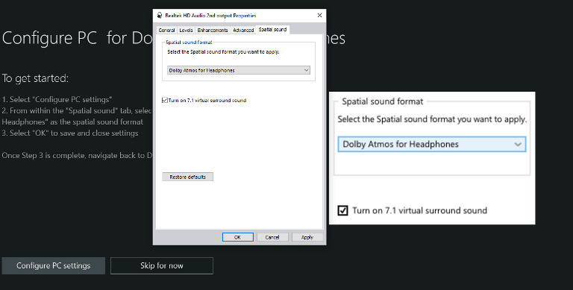Image resolution: width=573 pixels, height=290 pixels.
Task: Toggle the large 7.1 virtual surround checkbox
Action: click(x=342, y=210)
